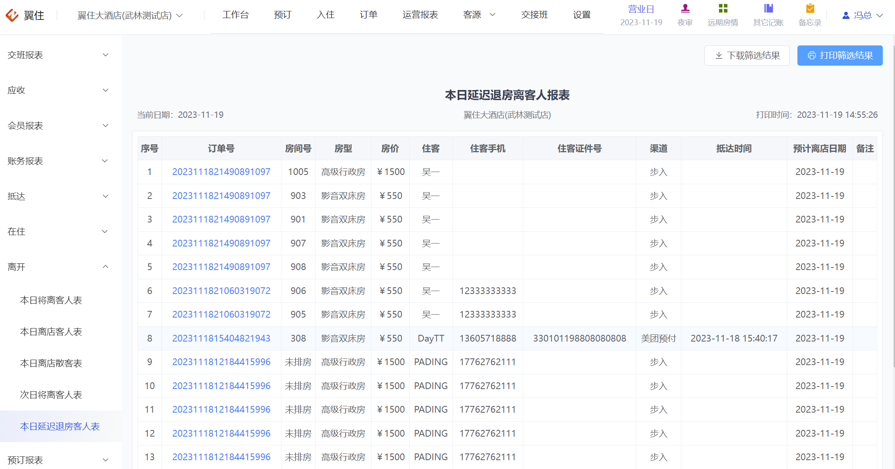Click the download icon in 下载筛选结果
The width and height of the screenshot is (895, 469).
(719, 56)
